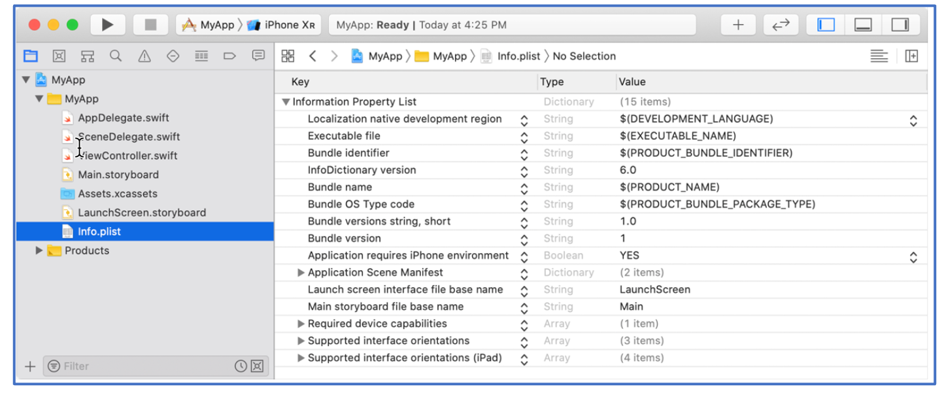Open the Find navigator magnifier icon
Image resolution: width=944 pixels, height=395 pixels.
pyautogui.click(x=116, y=56)
